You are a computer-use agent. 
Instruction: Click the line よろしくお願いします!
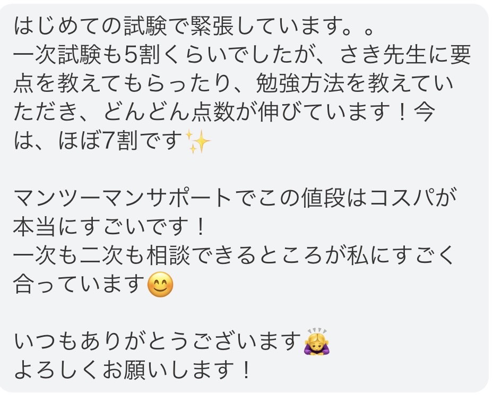132,370
